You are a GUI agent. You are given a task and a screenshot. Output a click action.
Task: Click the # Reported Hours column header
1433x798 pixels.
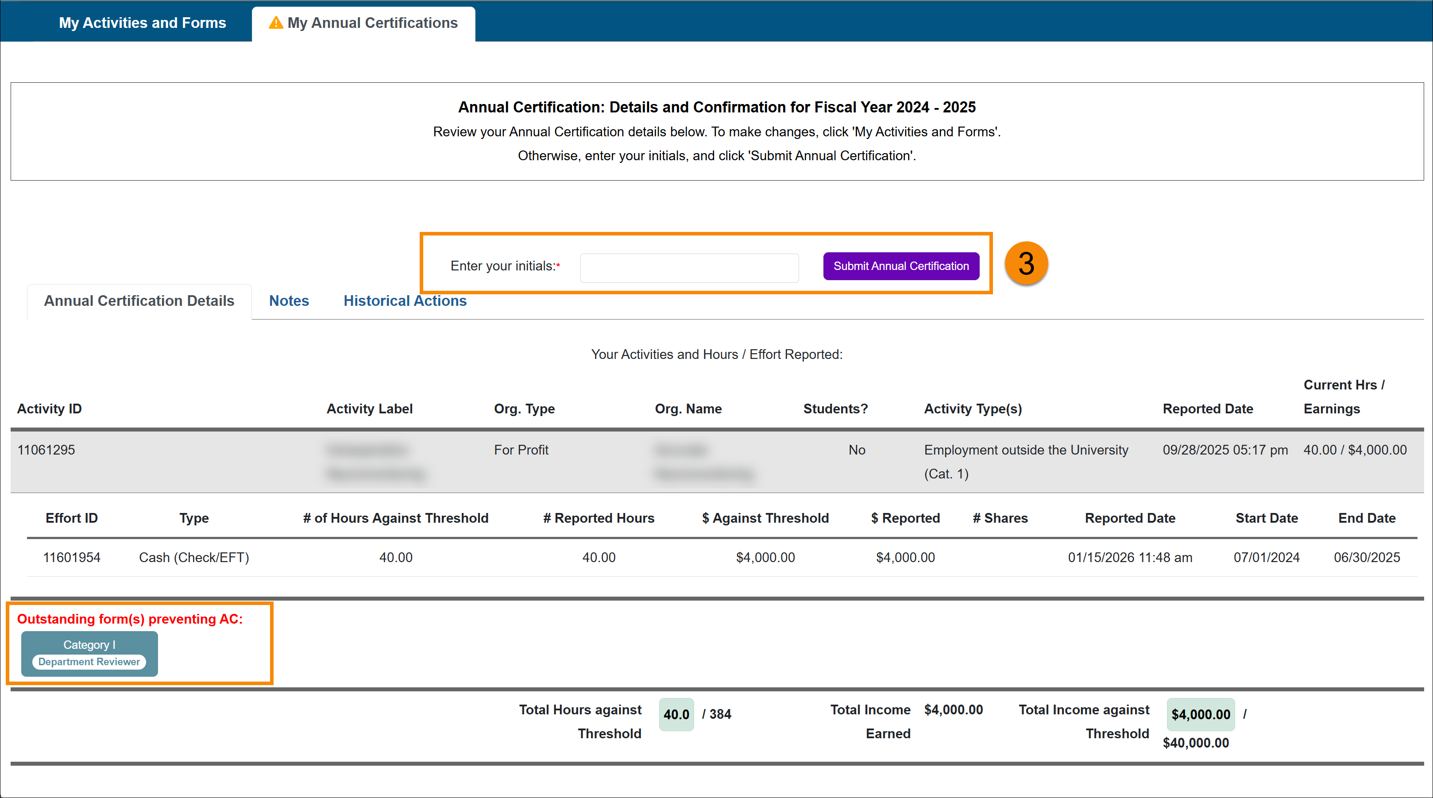(x=598, y=518)
